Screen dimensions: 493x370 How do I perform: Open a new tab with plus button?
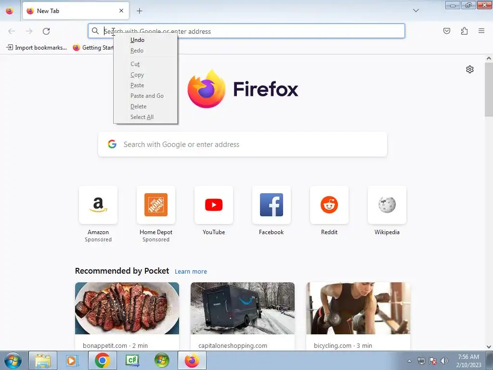(x=139, y=11)
